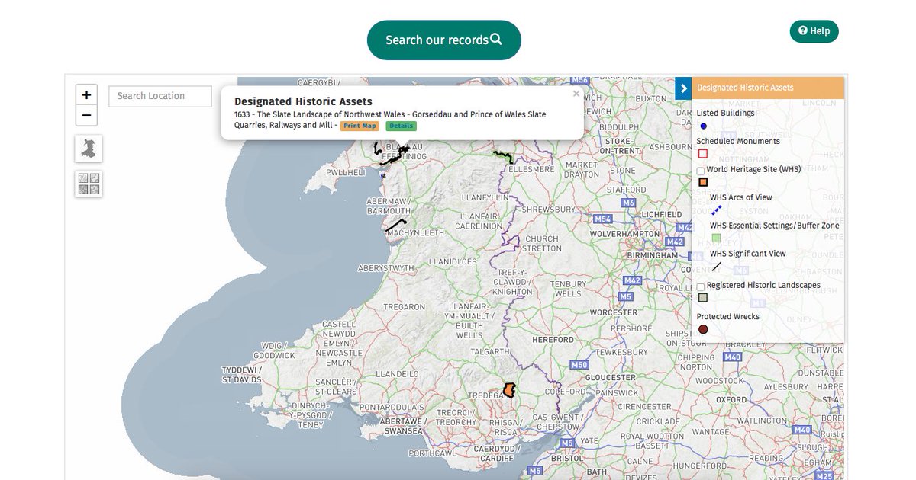The image size is (916, 480).
Task: Click the 'WHS Essential Settings/Buffer Zone' label
Action: [774, 226]
